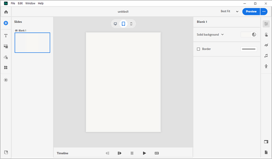Play from the current slide
Screen dimensions: 272x159
tap(119, 153)
